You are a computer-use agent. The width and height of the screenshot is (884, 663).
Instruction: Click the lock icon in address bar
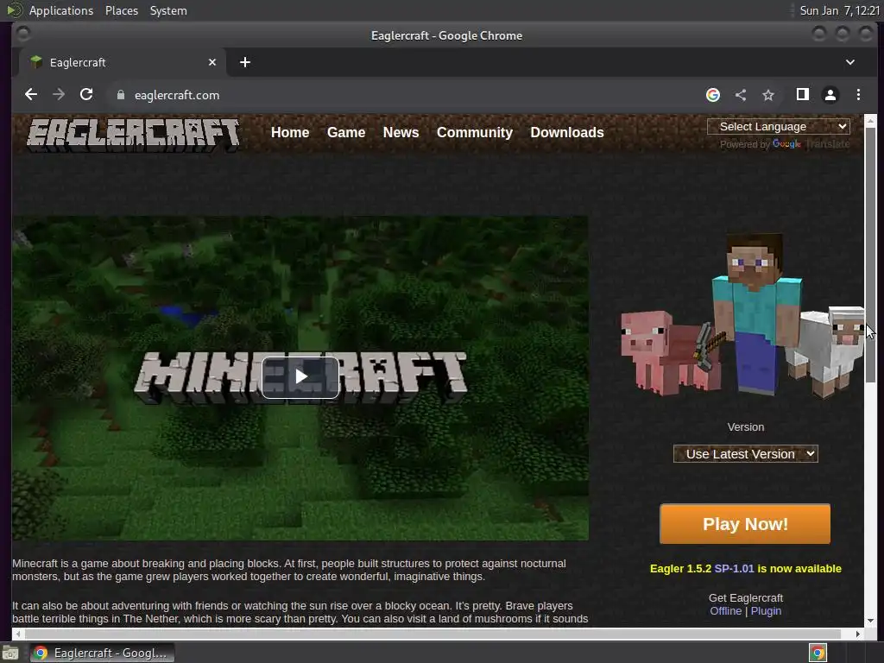tap(120, 95)
